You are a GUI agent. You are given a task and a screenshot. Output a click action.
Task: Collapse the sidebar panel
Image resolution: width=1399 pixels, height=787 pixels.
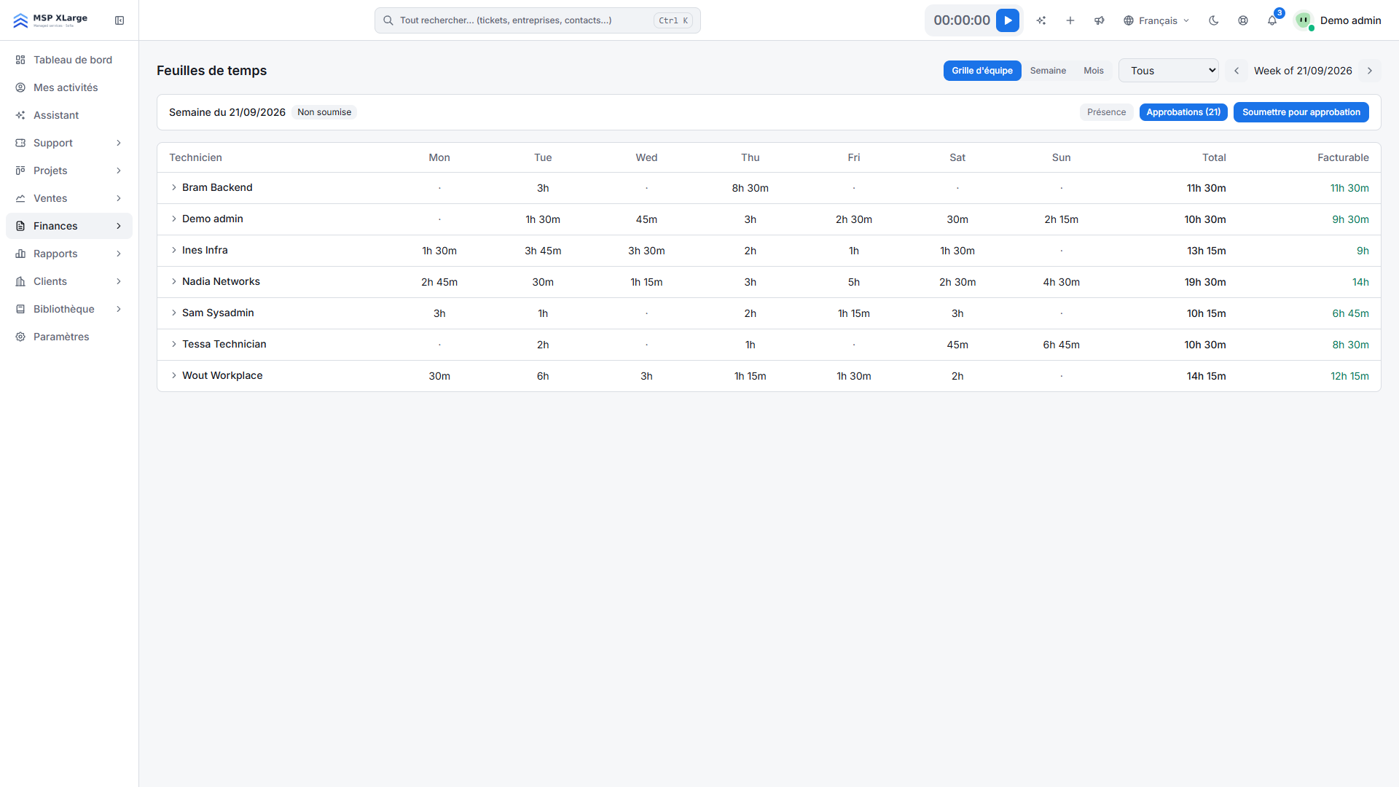click(x=119, y=20)
